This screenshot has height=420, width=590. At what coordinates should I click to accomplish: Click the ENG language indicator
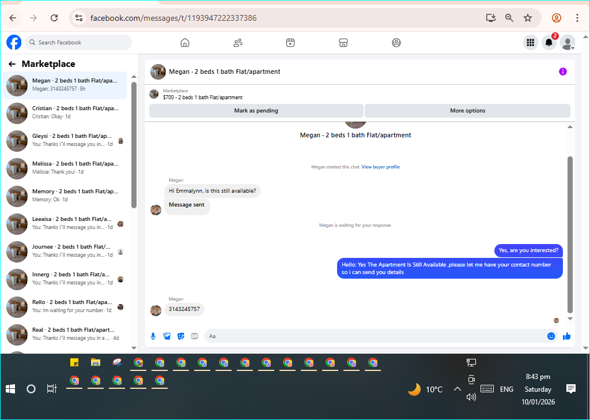506,389
